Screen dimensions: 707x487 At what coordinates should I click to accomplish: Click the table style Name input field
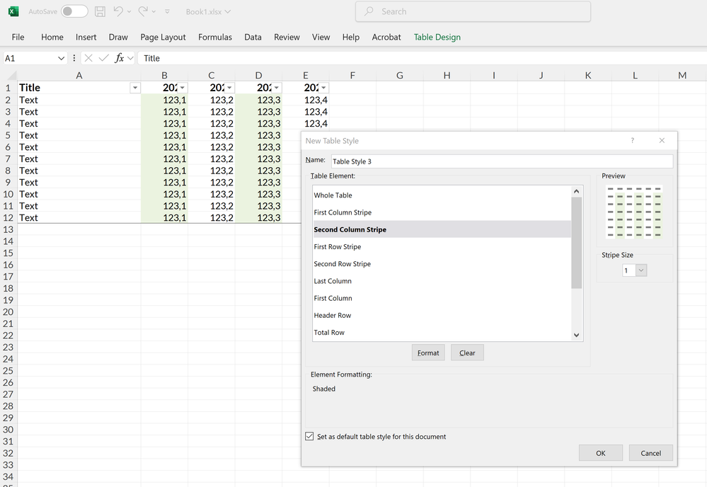501,161
